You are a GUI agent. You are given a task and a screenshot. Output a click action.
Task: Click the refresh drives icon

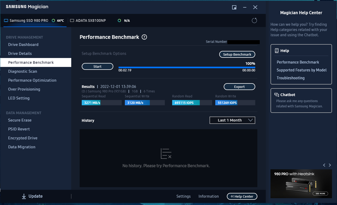point(254,20)
